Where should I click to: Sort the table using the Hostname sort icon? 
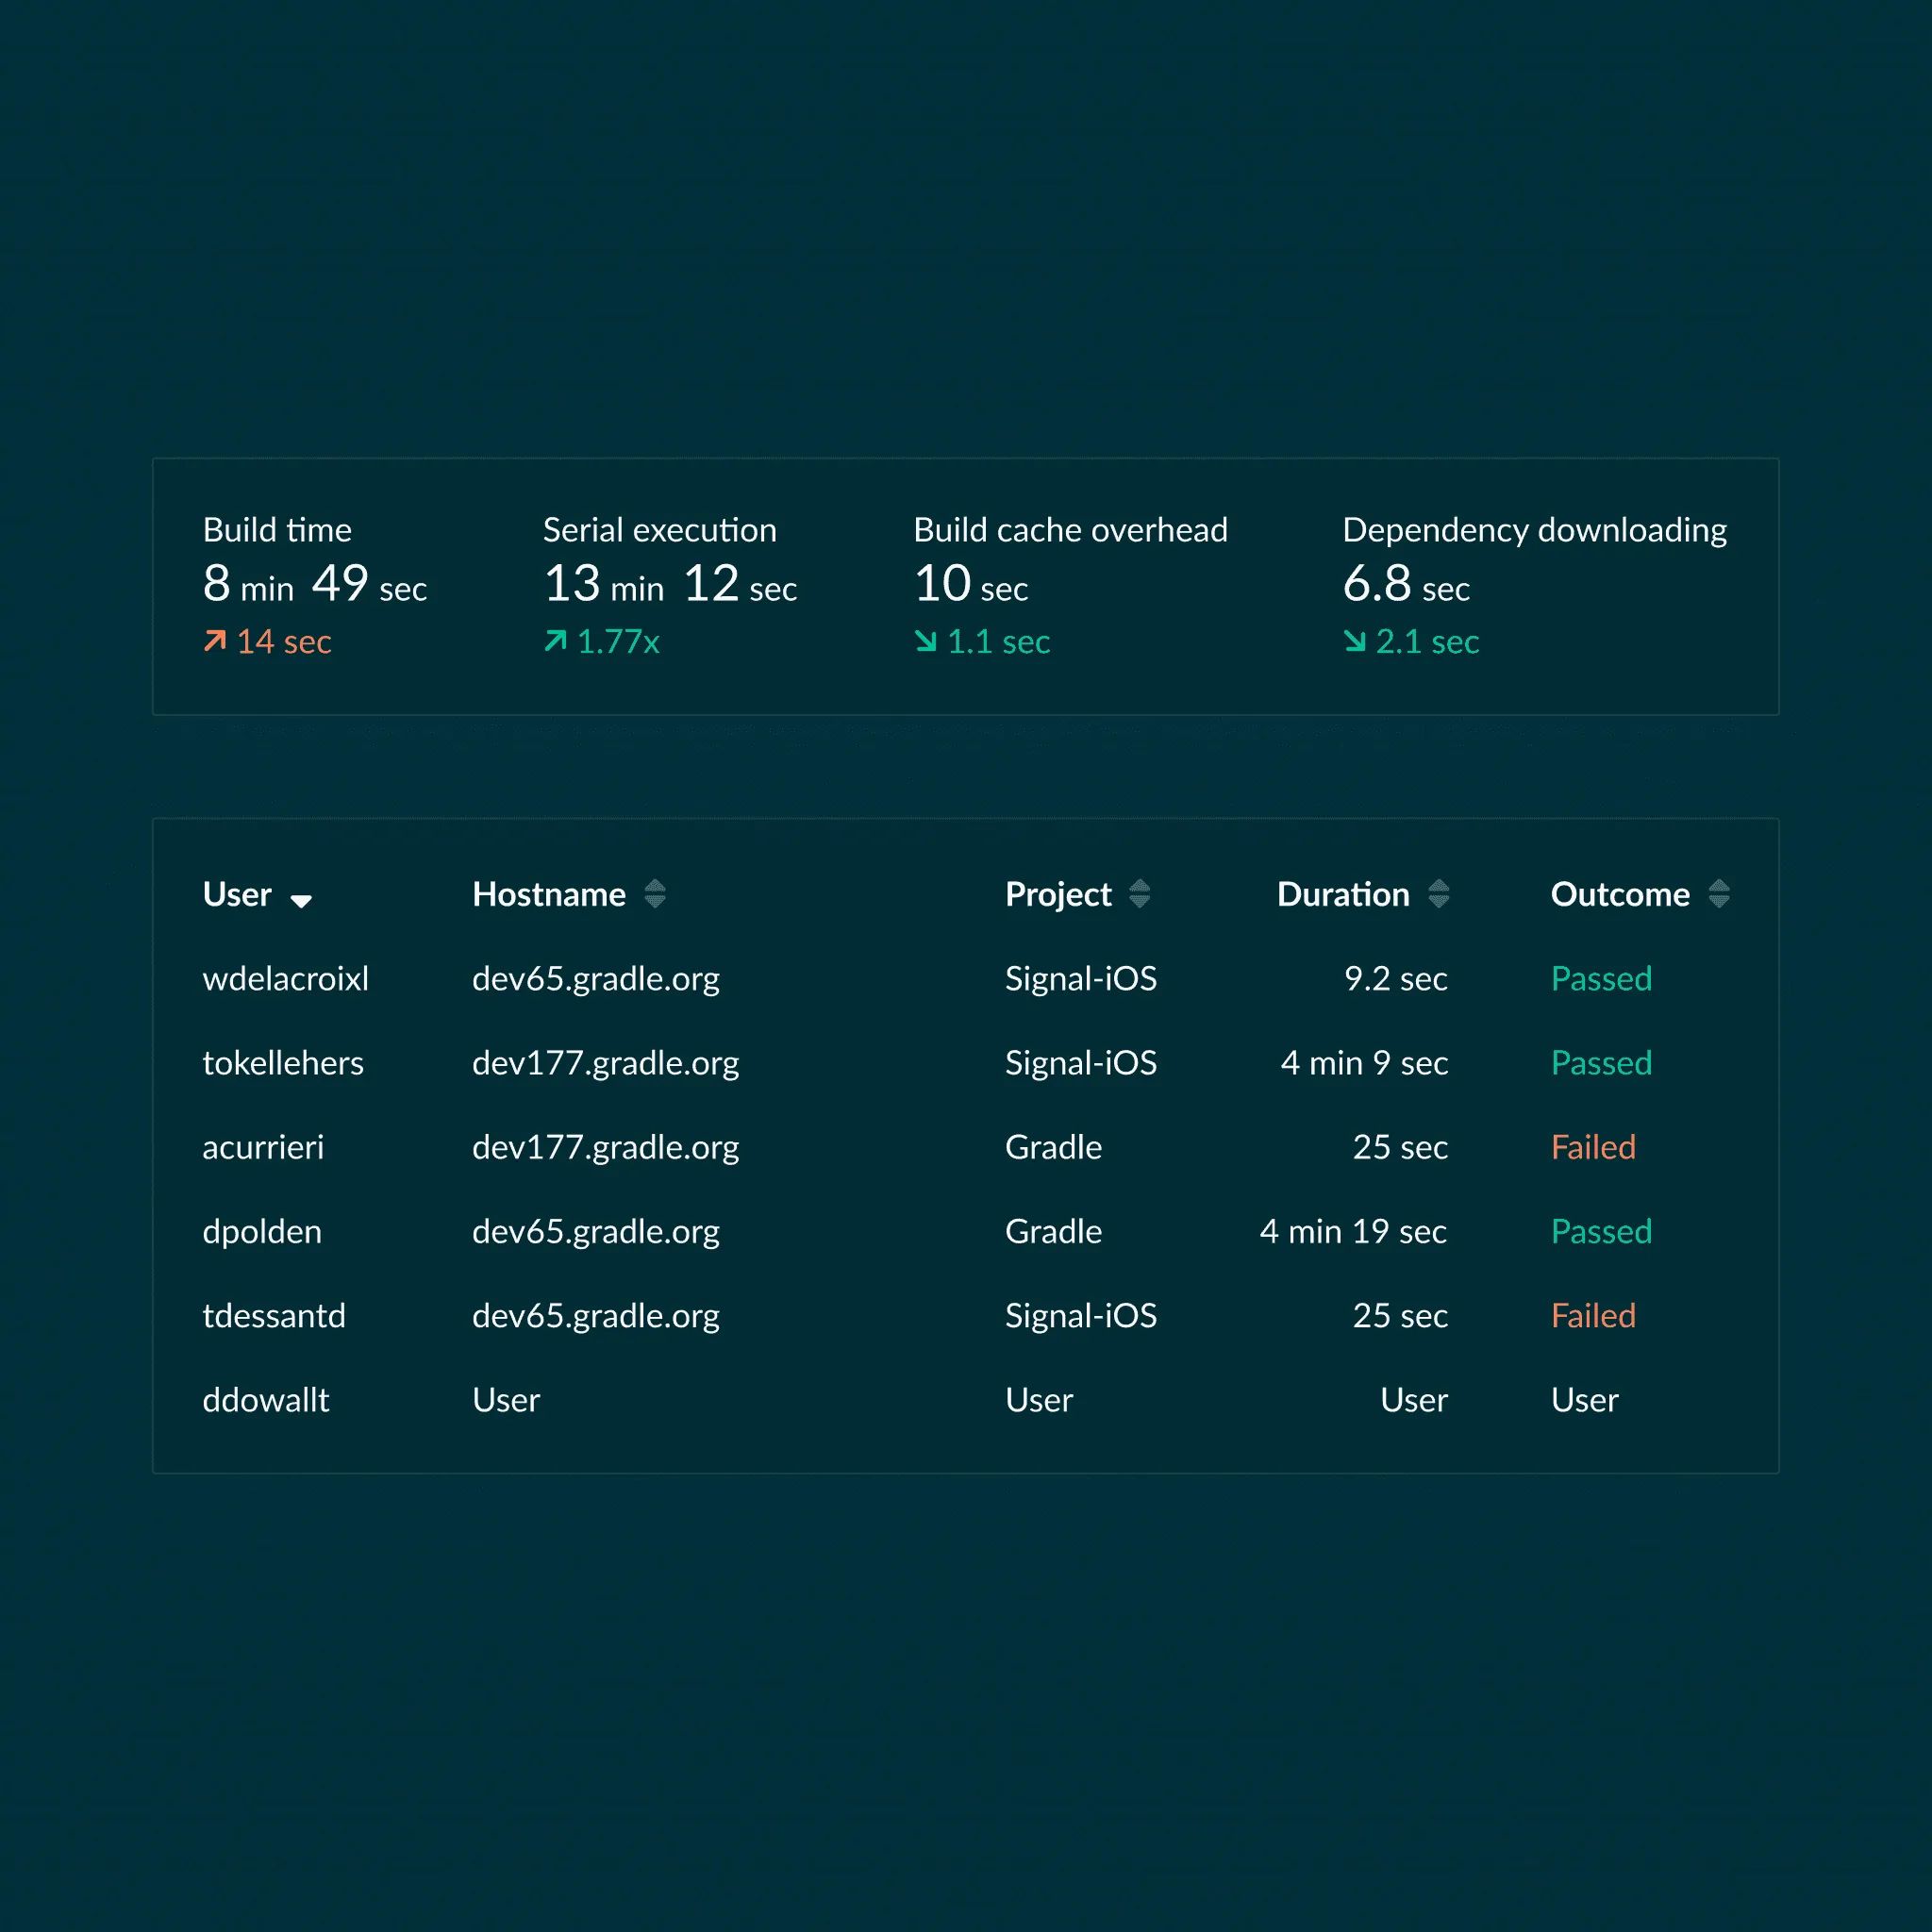coord(657,894)
